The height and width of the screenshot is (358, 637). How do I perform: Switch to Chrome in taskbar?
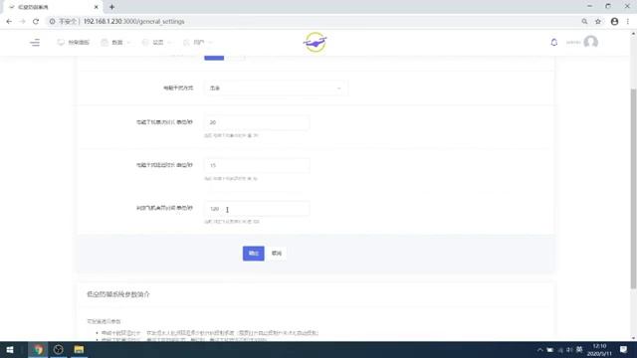click(38, 349)
